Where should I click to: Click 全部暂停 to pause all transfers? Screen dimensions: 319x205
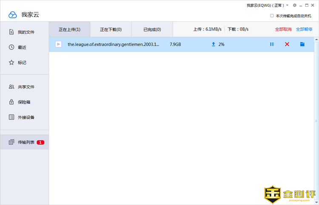(304, 29)
